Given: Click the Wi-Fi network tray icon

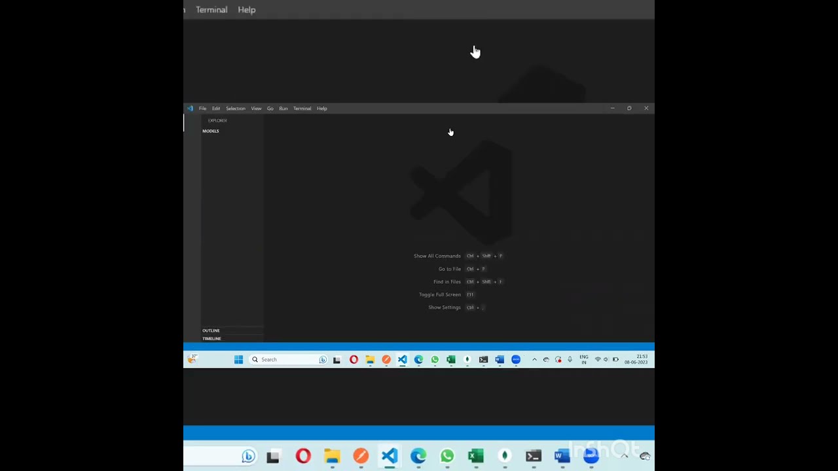Looking at the screenshot, I should point(598,359).
